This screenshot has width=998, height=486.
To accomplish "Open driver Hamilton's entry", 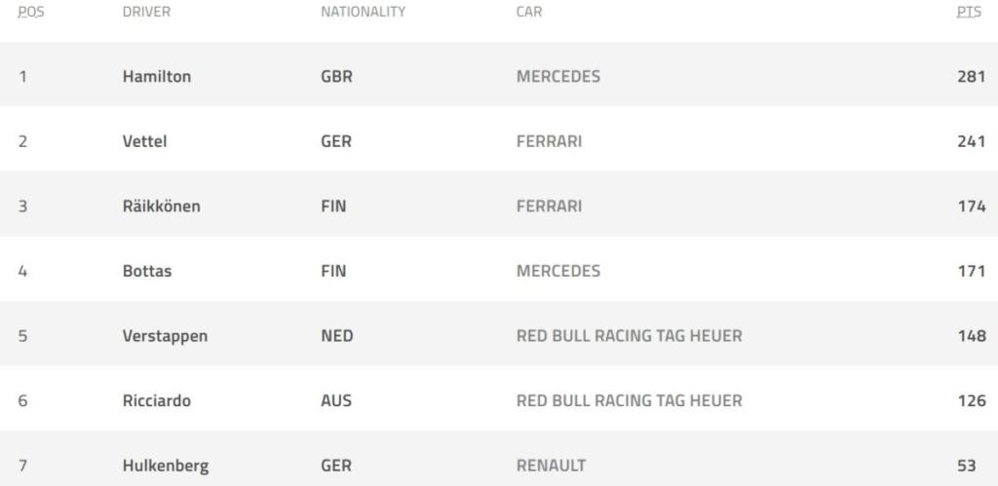I will (157, 77).
